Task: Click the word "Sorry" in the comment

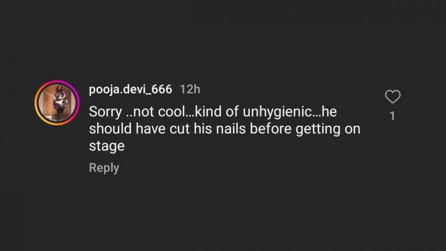Action: [106, 112]
